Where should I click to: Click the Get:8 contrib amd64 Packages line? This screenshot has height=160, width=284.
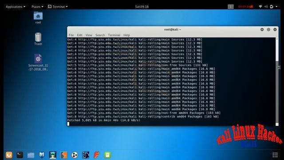click(x=143, y=116)
